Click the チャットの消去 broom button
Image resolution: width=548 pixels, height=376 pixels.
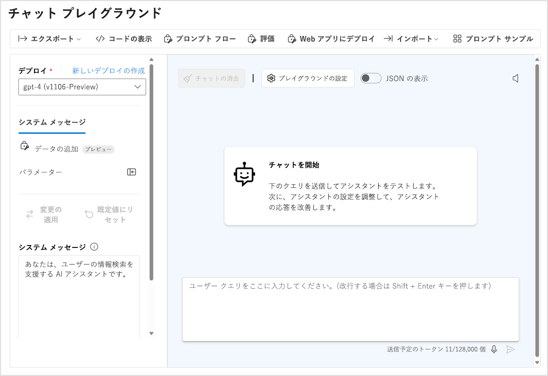point(211,78)
